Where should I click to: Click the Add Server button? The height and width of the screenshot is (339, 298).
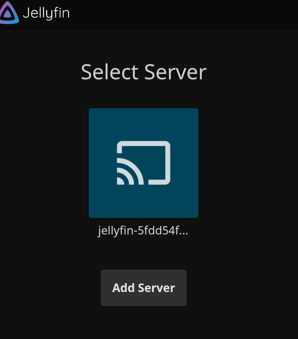(143, 288)
